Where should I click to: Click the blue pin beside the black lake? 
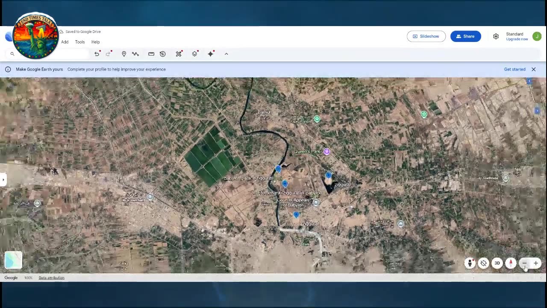328,175
